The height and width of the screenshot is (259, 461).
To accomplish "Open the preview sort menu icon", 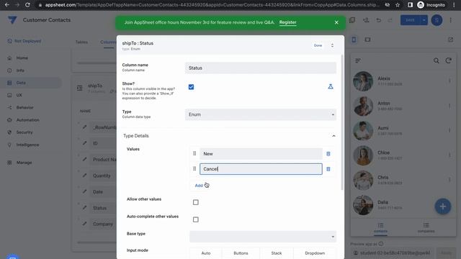I will (358, 60).
